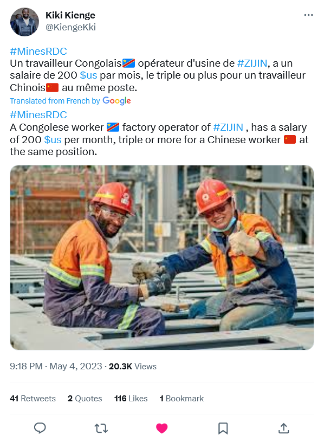Image resolution: width=324 pixels, height=442 pixels.
Task: Unlike the tweet via pink heart
Action: click(161, 428)
